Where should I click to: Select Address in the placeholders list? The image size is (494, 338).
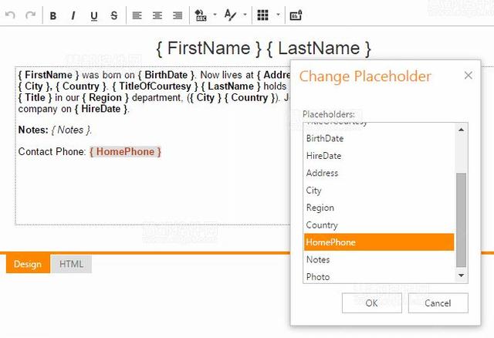tap(379, 173)
